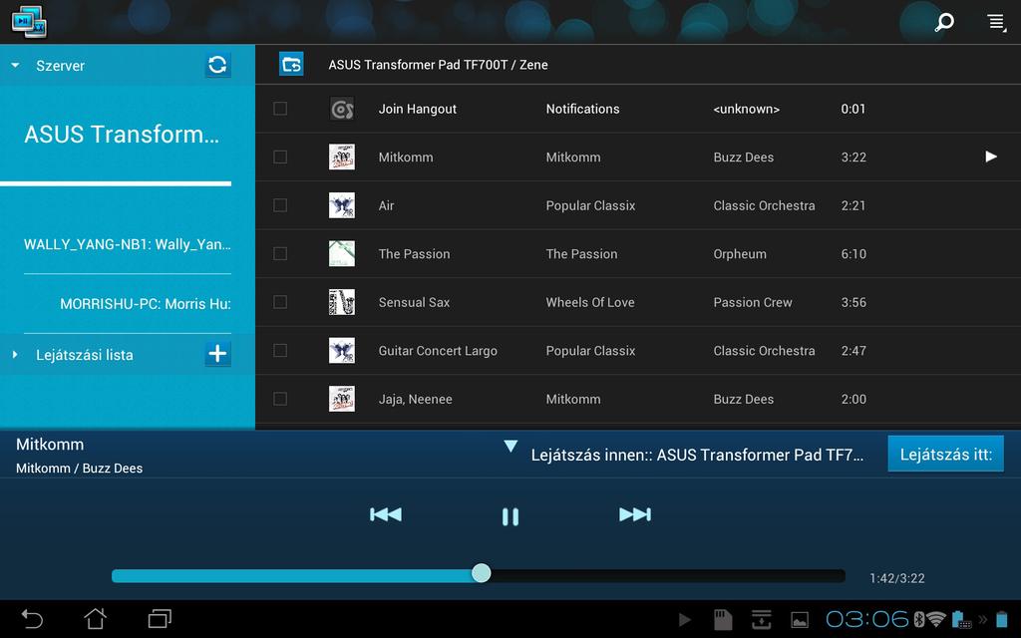This screenshot has width=1021, height=638.
Task: Click the Sensual Sax album art thumbnail
Action: (x=342, y=302)
